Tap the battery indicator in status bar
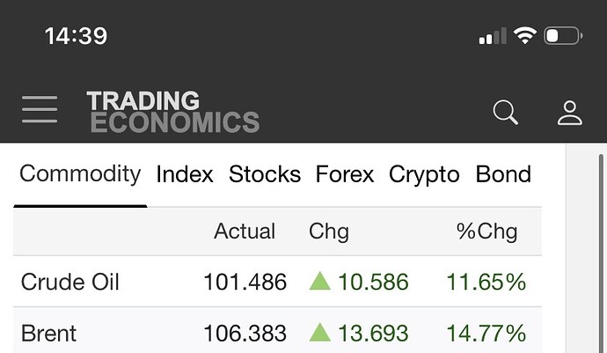 click(563, 36)
